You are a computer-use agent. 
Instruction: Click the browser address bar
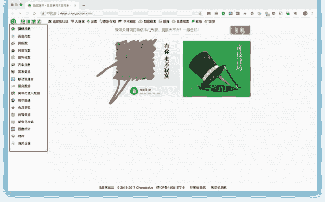pos(122,13)
